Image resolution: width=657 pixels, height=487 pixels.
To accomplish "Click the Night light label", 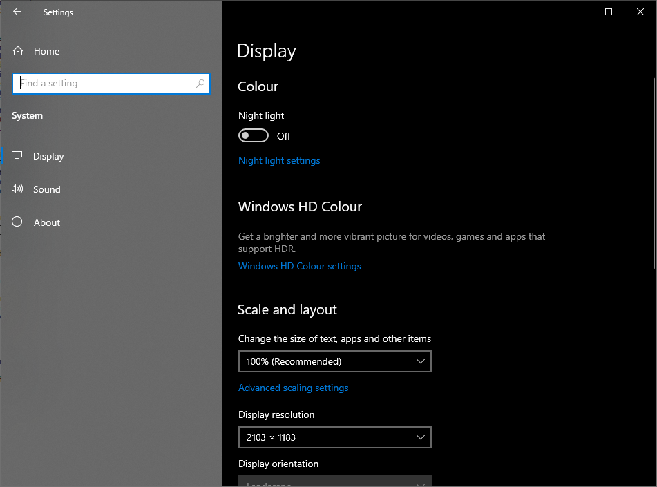I will [261, 115].
